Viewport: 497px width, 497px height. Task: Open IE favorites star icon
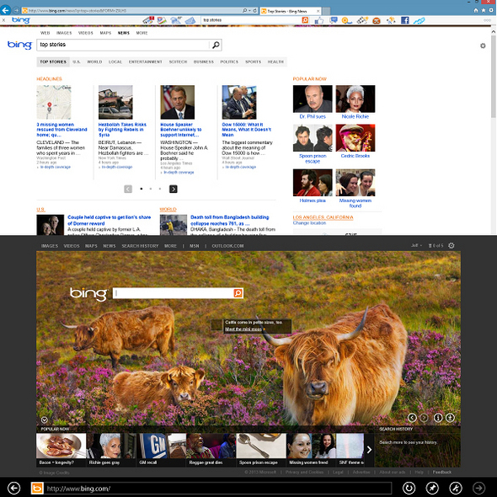[484, 11]
